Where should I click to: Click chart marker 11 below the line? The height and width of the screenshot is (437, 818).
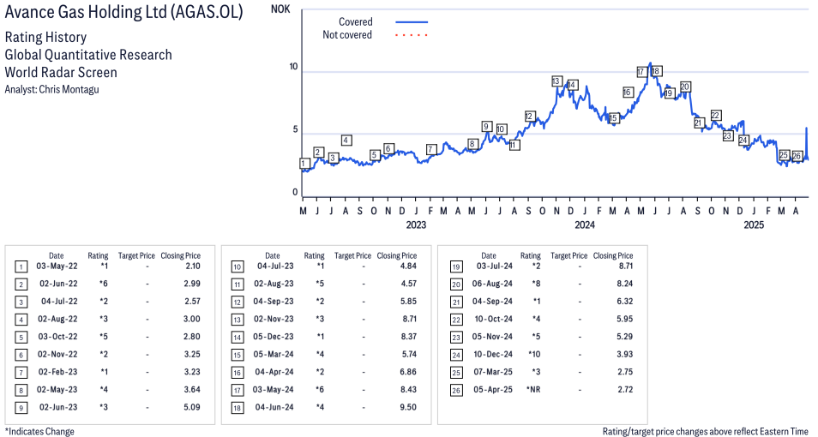point(514,145)
